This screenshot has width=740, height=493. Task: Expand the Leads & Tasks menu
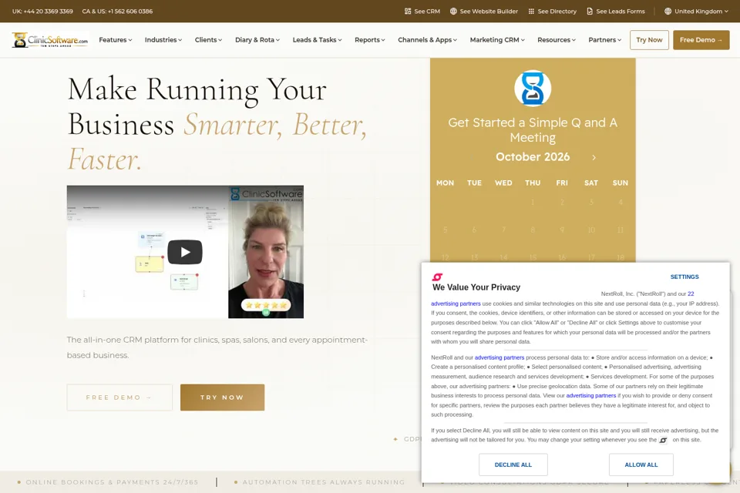[x=317, y=40]
